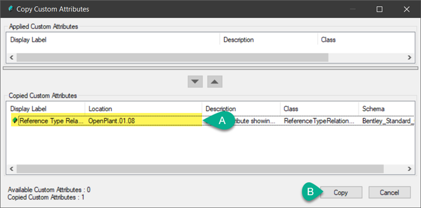Click the app icon in the title bar
The width and height of the screenshot is (421, 208).
pos(10,9)
